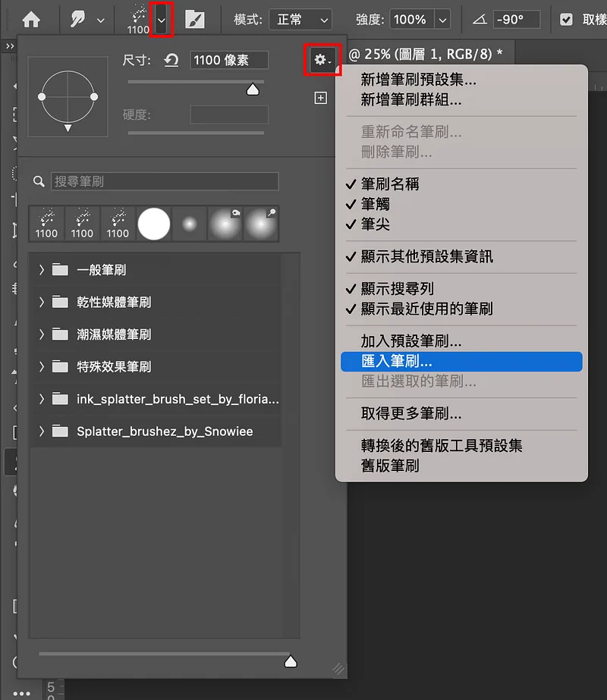Click the panel resize grip corner
This screenshot has height=700, width=607.
338,668
